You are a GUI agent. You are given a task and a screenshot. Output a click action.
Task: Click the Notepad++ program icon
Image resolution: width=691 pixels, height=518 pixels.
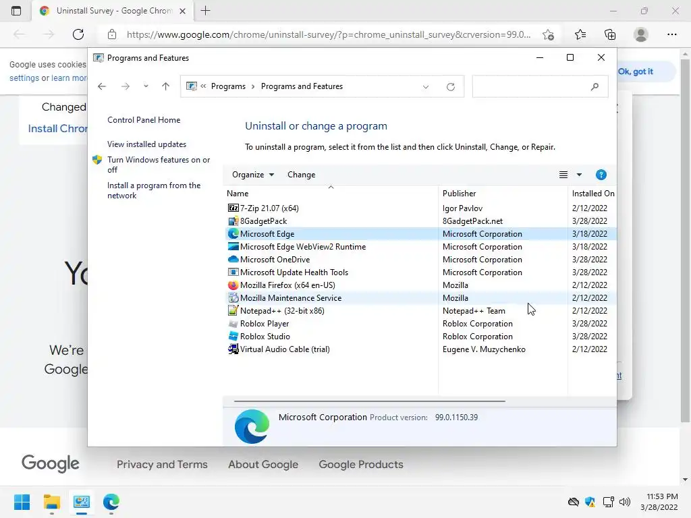point(233,310)
